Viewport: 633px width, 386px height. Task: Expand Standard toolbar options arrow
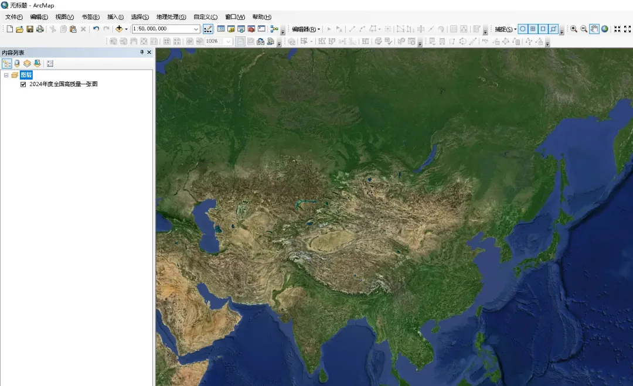(283, 30)
